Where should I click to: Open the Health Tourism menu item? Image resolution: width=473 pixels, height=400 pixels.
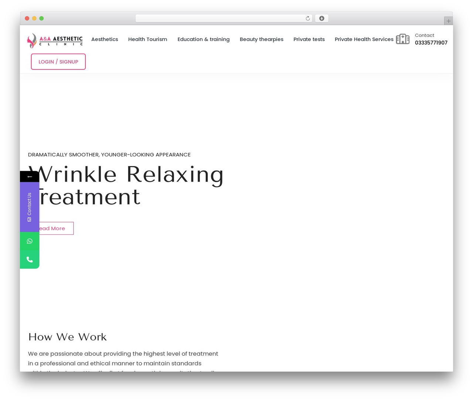click(x=147, y=39)
